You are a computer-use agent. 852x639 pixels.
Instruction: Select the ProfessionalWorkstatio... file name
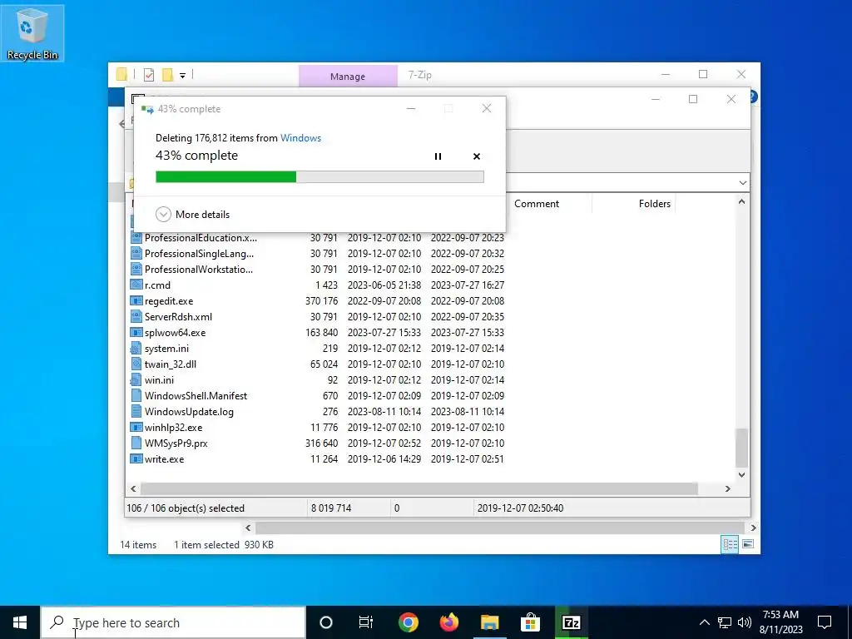[x=198, y=270]
